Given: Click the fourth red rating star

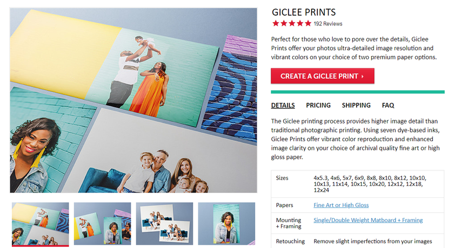Looking at the screenshot, I should [x=300, y=23].
